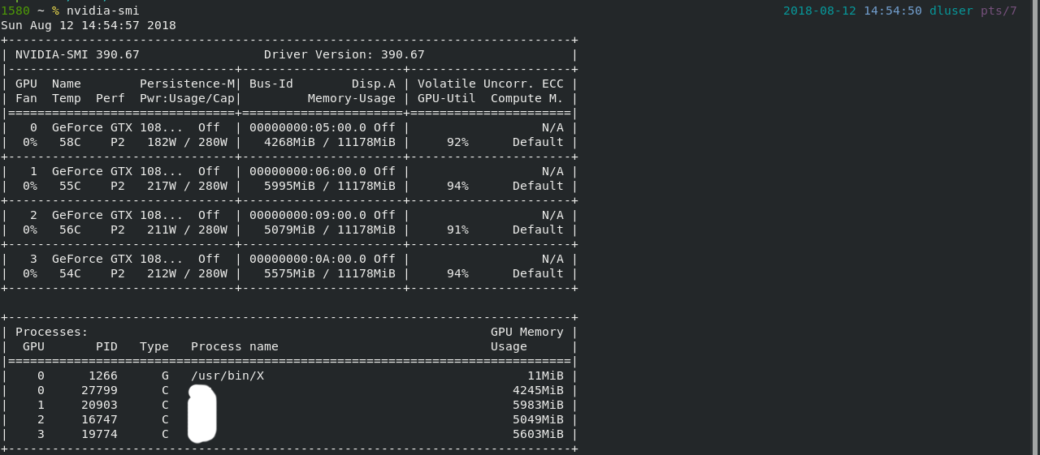This screenshot has width=1040, height=455.
Task: Click the Driver Version 390.67 text
Action: 344,54
